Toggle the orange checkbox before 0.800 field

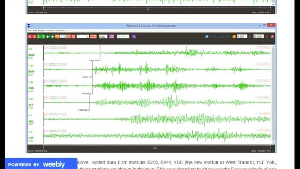click(x=234, y=37)
